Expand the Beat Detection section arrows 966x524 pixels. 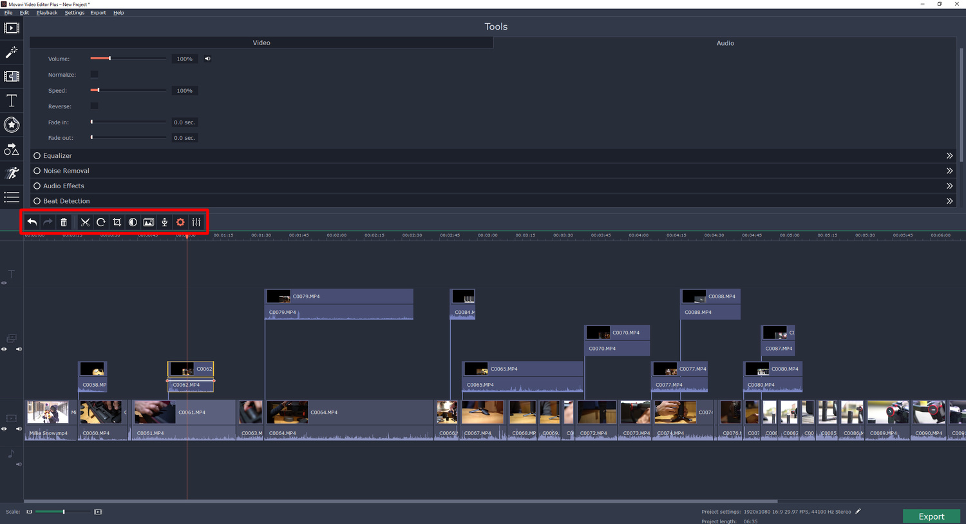949,201
